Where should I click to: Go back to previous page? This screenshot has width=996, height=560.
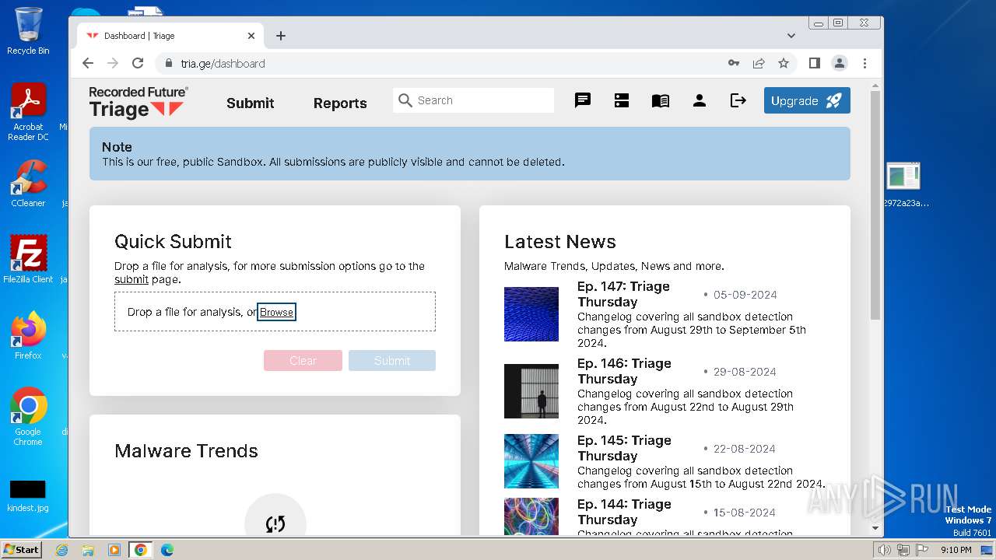(88, 63)
